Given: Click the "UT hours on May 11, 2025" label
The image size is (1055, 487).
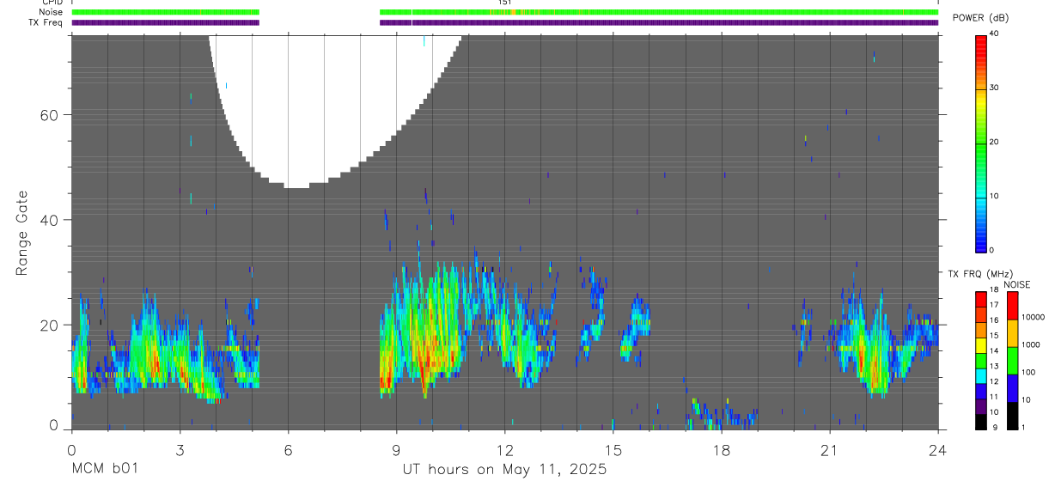Looking at the screenshot, I should pos(504,469).
